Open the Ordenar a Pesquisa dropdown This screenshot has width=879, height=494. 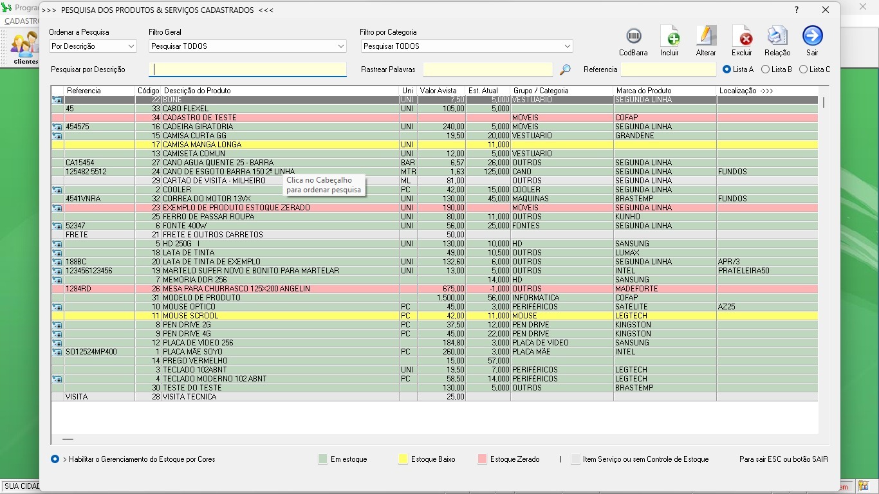pyautogui.click(x=93, y=46)
